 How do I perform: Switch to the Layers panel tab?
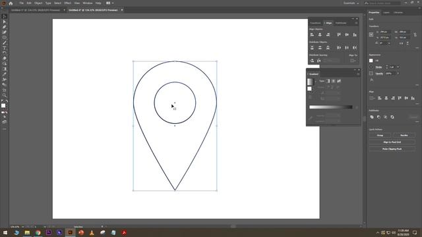pos(386,13)
